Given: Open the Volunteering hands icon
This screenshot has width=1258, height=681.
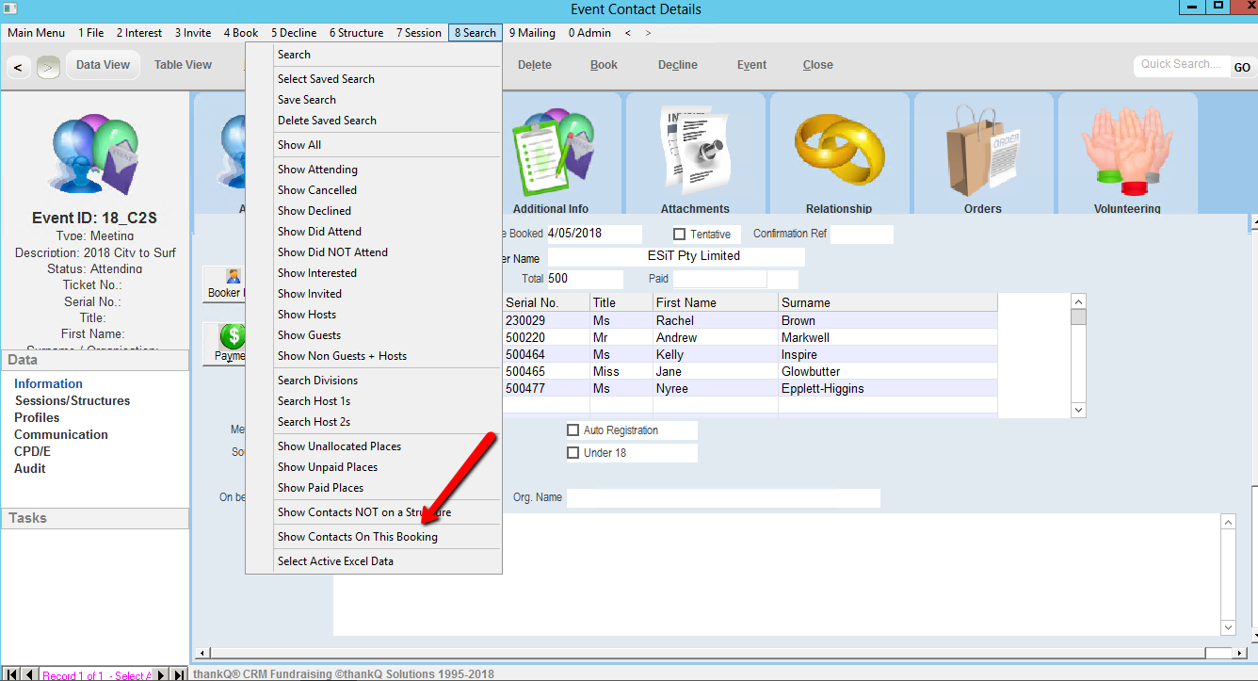Looking at the screenshot, I should click(1127, 151).
